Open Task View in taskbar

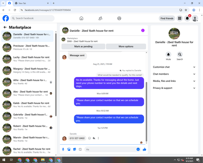click(11, 160)
